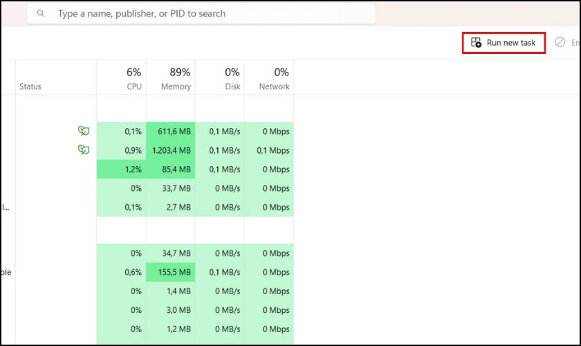Focus the name, publisher, or PID search field
The height and width of the screenshot is (346, 581).
point(201,14)
